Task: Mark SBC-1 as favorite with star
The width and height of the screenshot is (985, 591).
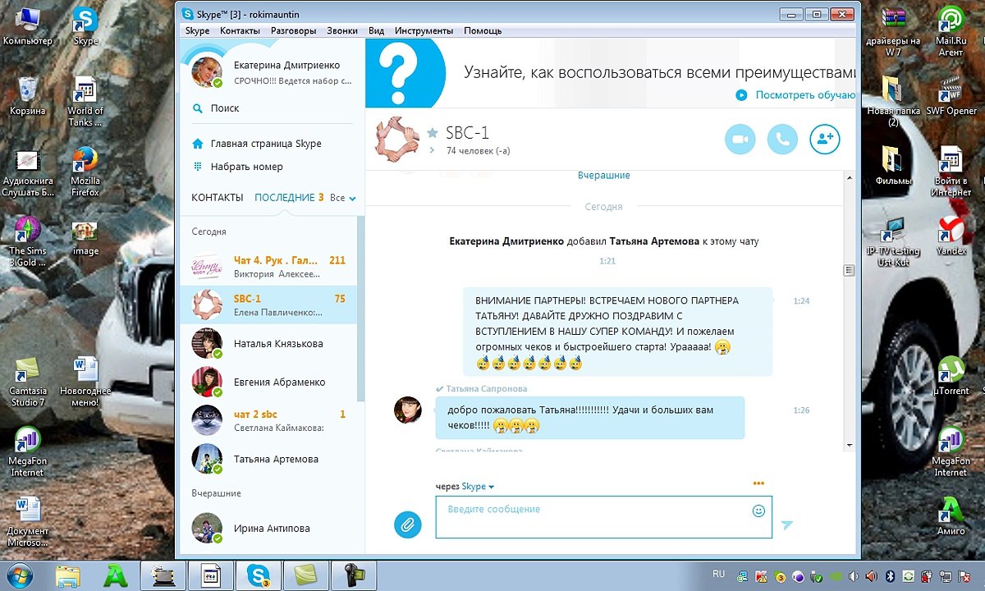Action: click(433, 133)
